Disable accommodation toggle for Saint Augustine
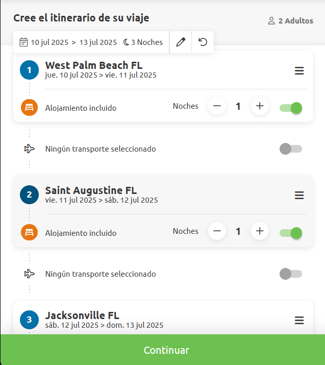 291,233
